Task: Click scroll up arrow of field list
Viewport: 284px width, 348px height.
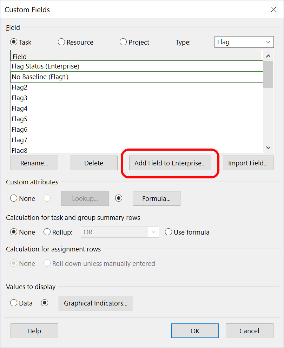Action: (x=268, y=56)
